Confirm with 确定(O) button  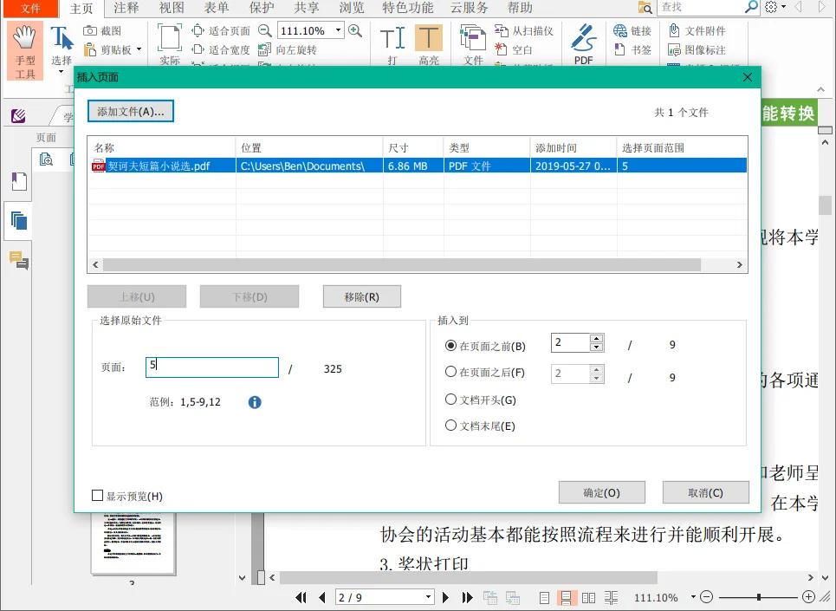(601, 492)
